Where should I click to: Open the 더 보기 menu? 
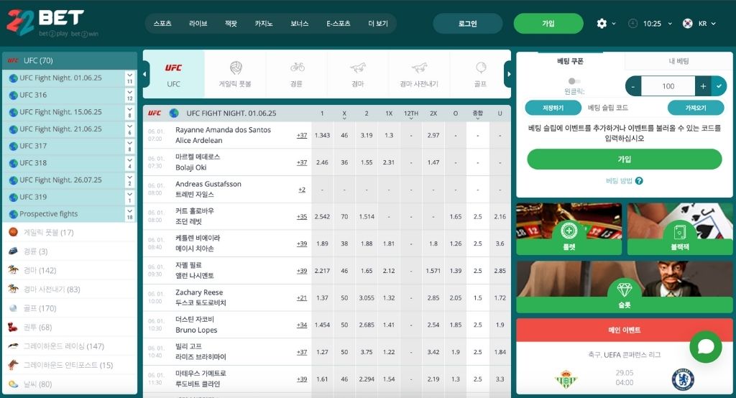pyautogui.click(x=378, y=24)
